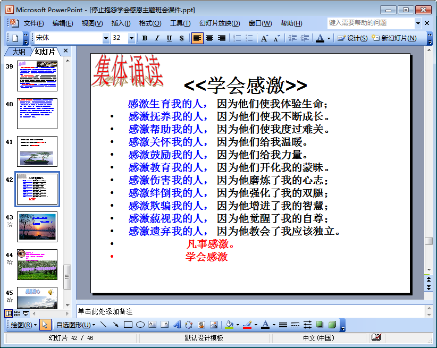Toggle numbered list formatting
The width and height of the screenshot is (437, 348).
[x=237, y=38]
